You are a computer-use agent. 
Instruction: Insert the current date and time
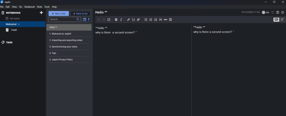point(170,20)
